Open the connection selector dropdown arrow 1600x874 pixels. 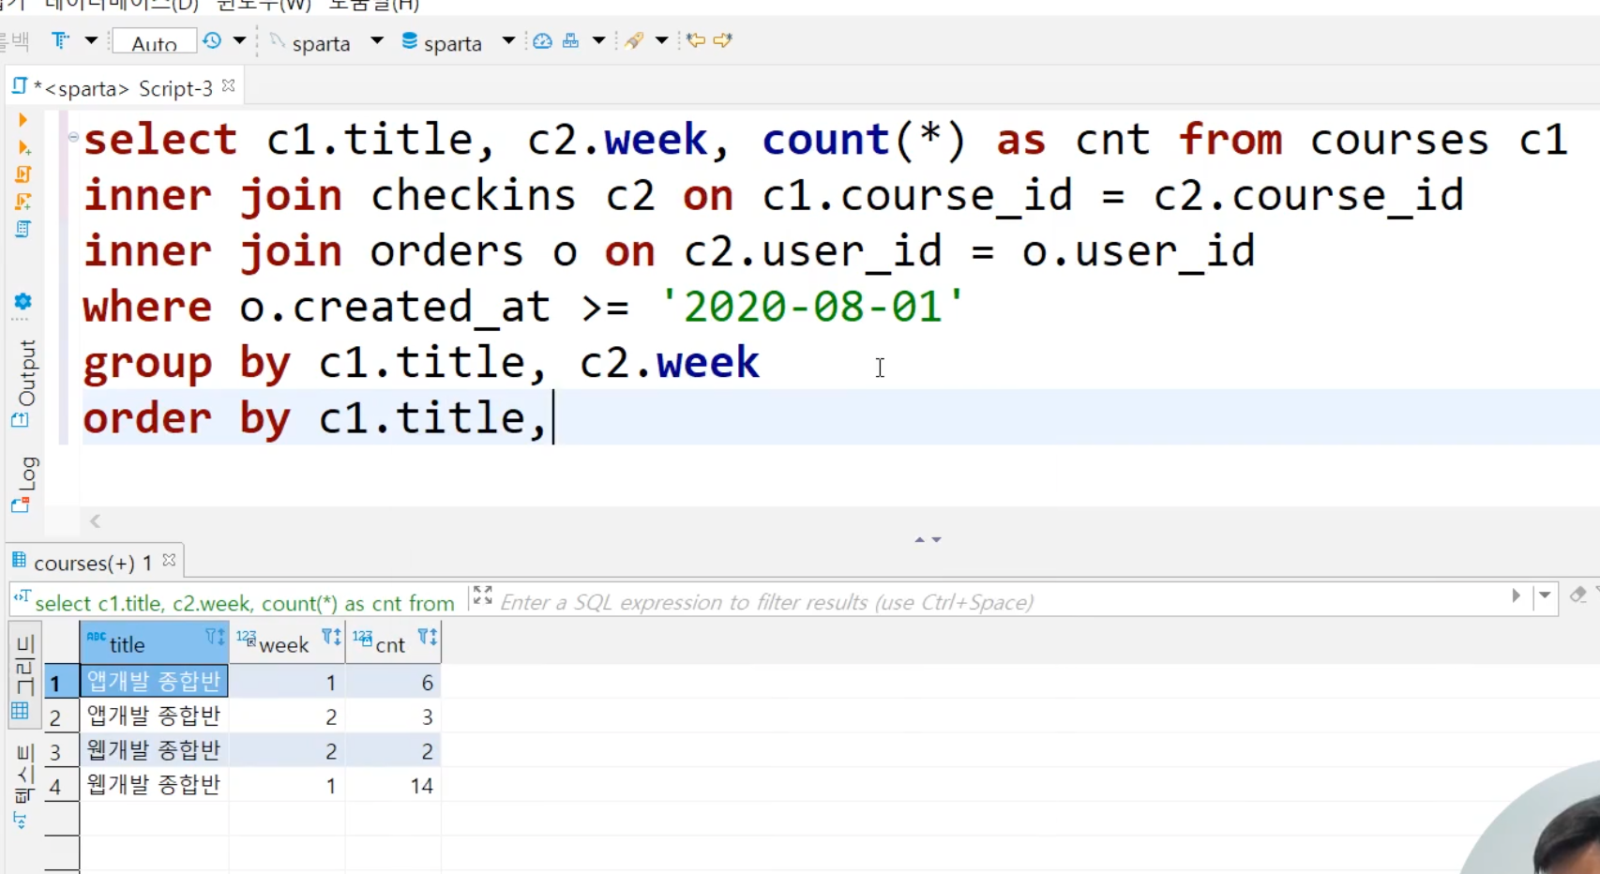pyautogui.click(x=377, y=40)
